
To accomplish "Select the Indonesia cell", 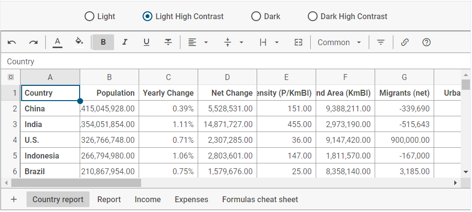I will [50, 156].
